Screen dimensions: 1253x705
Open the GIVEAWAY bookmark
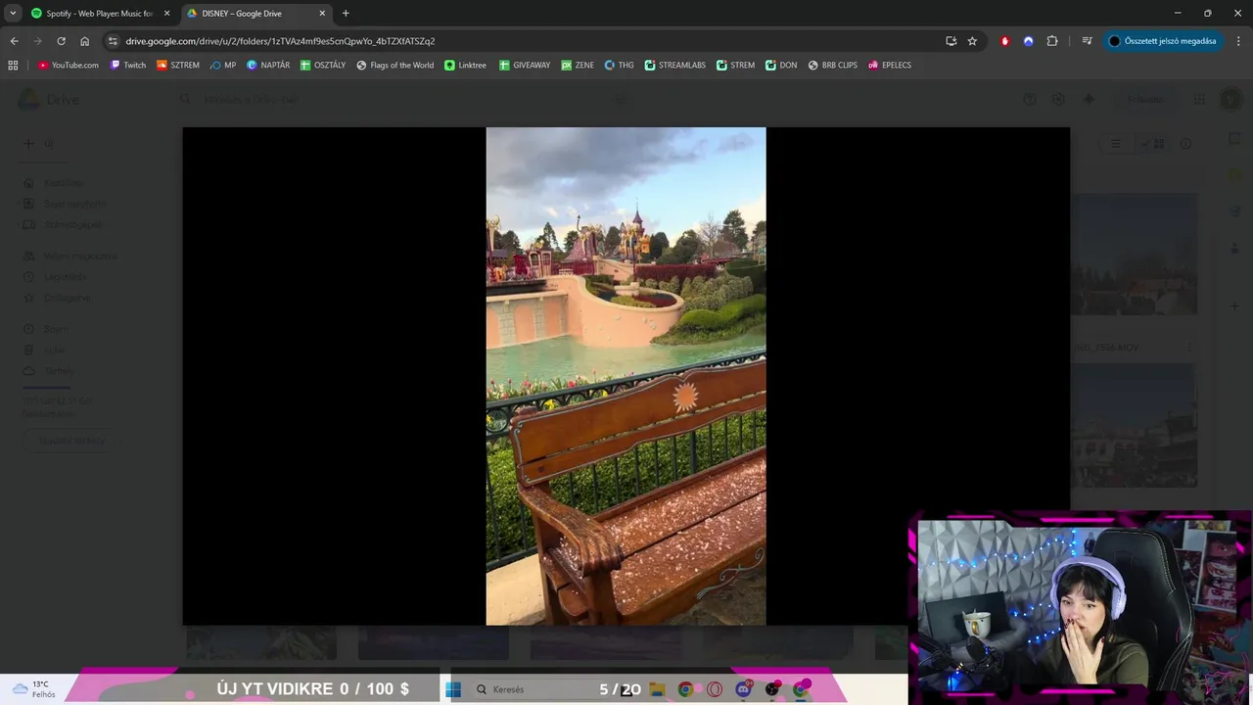[x=525, y=65]
